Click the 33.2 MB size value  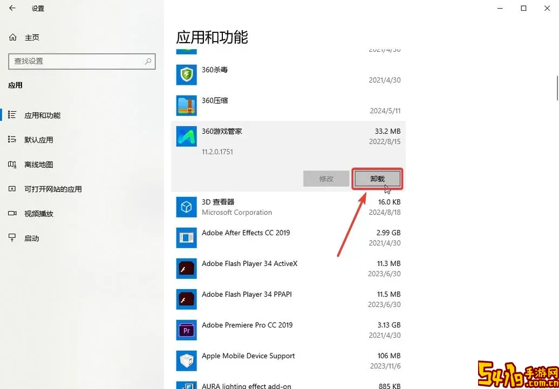point(388,131)
